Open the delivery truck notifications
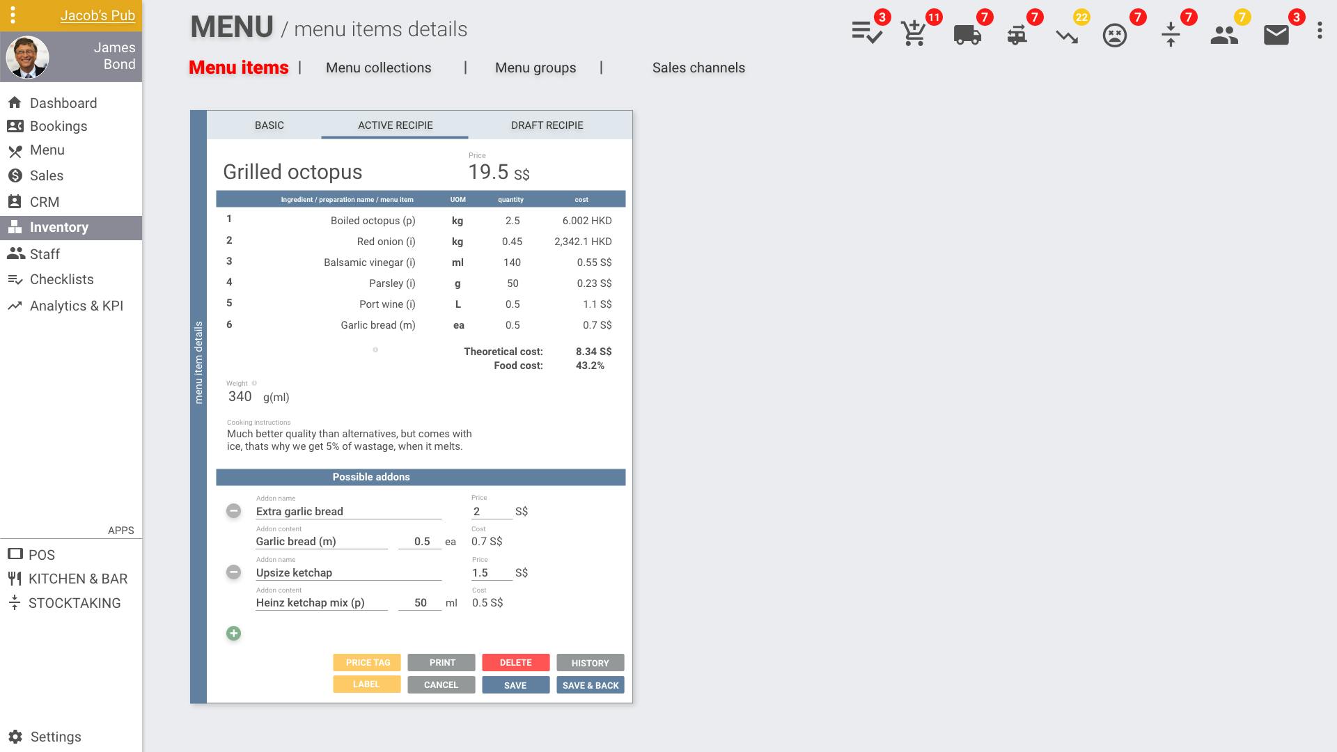The width and height of the screenshot is (1337, 752). 967,34
